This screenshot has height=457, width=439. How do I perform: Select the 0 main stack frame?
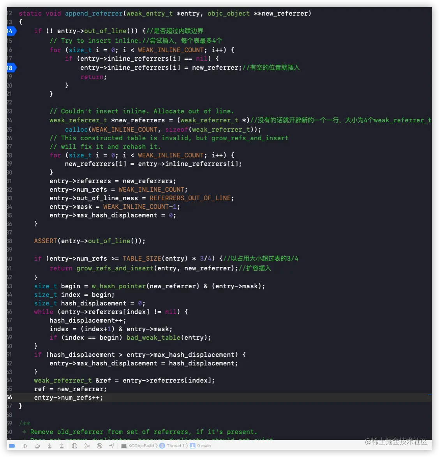point(200,446)
